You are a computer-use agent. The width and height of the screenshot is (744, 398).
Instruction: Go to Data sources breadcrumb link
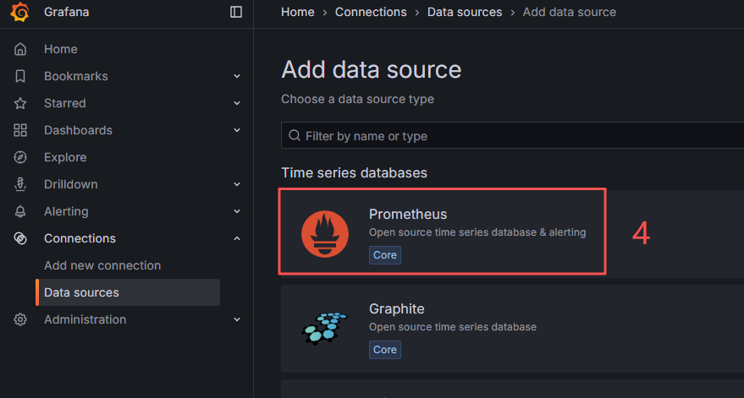[x=465, y=12]
